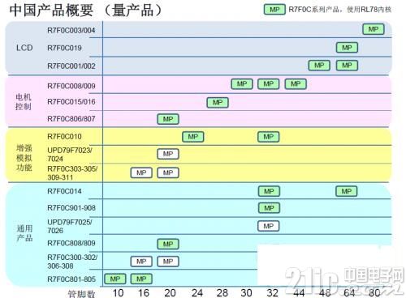
Task: Click pin count 28 on the axis
Action: tap(222, 293)
